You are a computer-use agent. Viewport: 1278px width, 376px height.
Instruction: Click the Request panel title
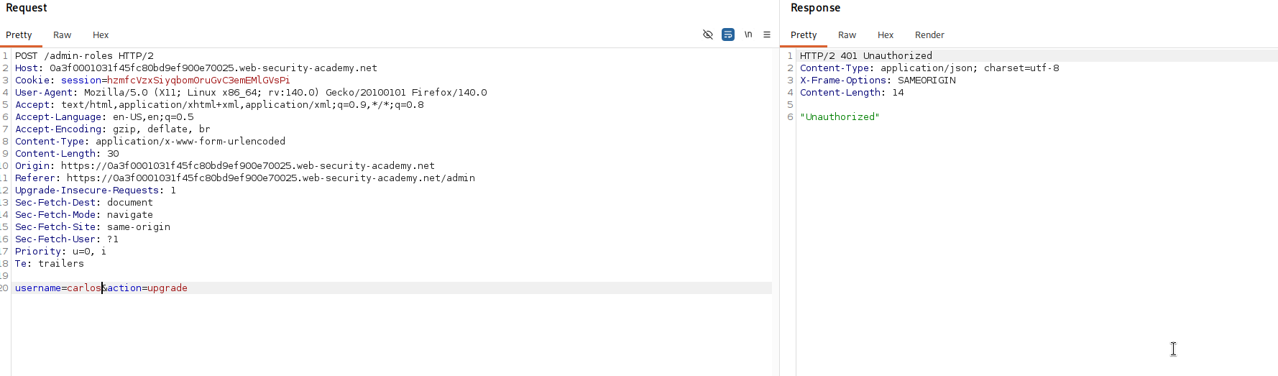[27, 8]
